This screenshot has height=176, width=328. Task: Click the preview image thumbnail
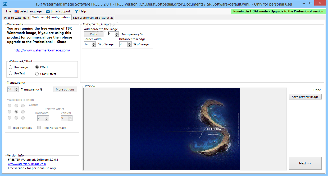(185, 129)
